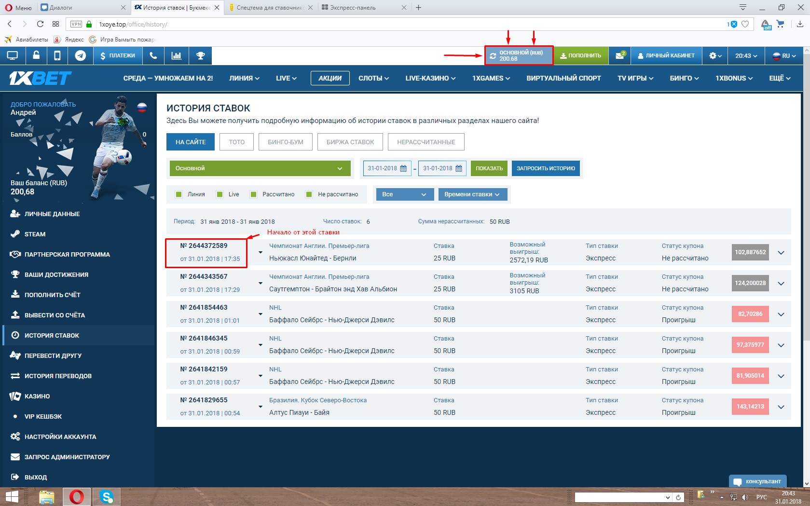Expand bet № 2644372589 details chevron

[781, 252]
